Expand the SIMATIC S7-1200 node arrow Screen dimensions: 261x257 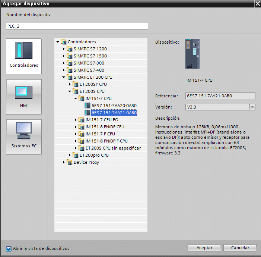[64, 49]
